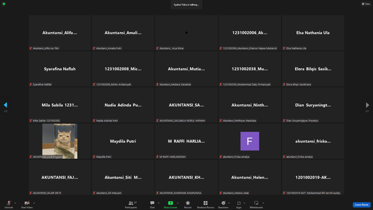Click 'Dian Suryaningtyas Prasetyo' name label

click(x=302, y=121)
